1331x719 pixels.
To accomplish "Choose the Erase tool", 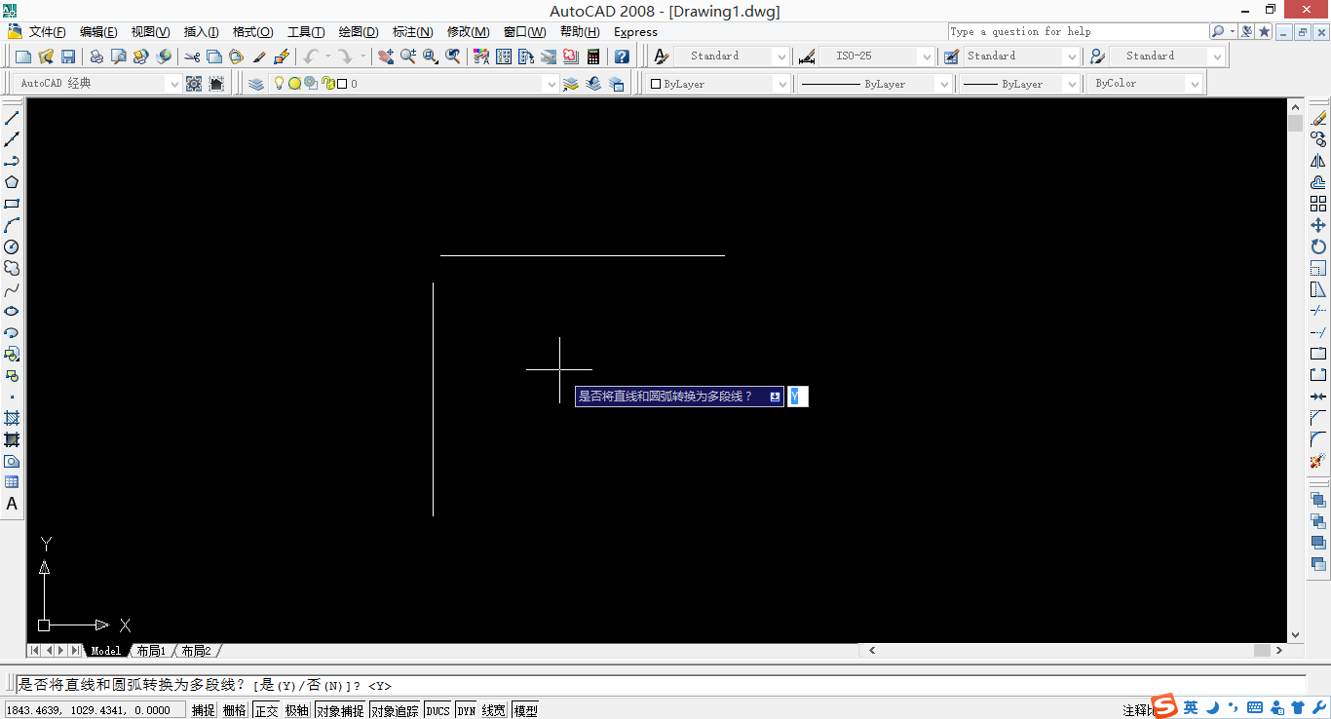I will click(1318, 118).
